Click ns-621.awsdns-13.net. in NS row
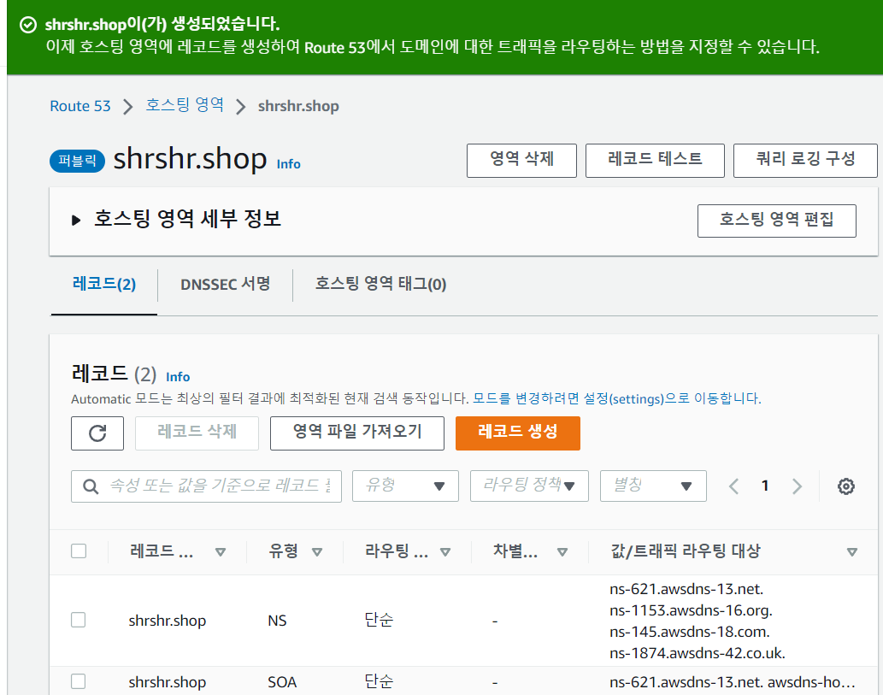The width and height of the screenshot is (883, 695). (x=686, y=589)
